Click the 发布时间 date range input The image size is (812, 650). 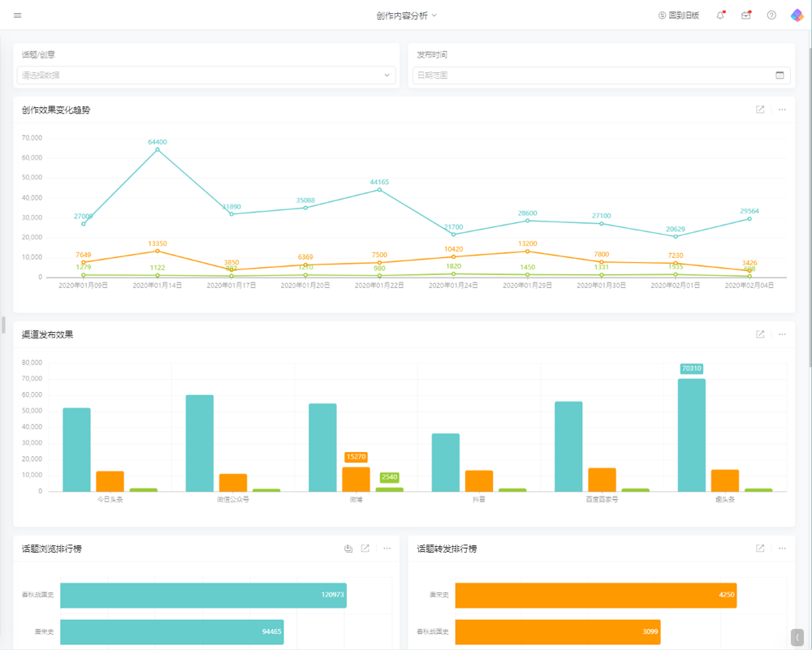tap(593, 75)
